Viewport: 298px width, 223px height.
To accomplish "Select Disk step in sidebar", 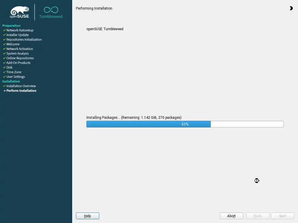I will 9,67.
